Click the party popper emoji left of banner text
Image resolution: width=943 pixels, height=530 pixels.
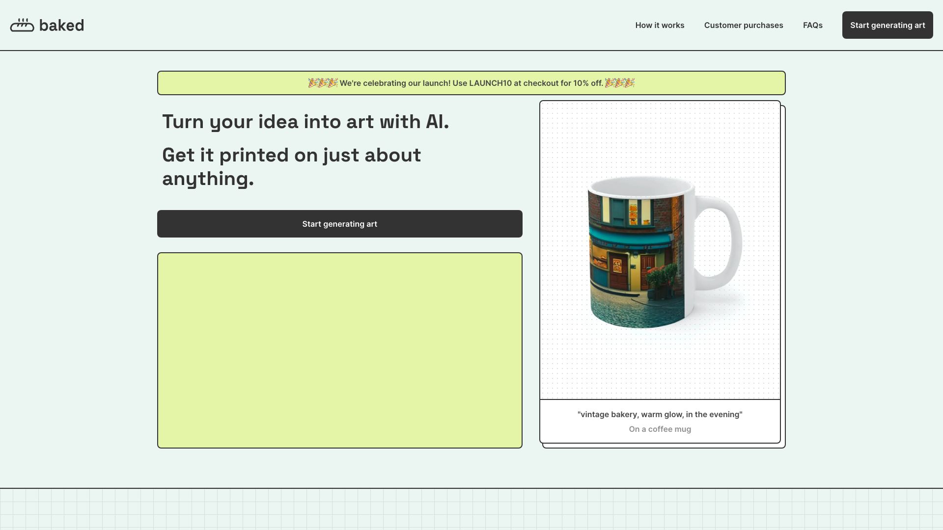point(323,83)
